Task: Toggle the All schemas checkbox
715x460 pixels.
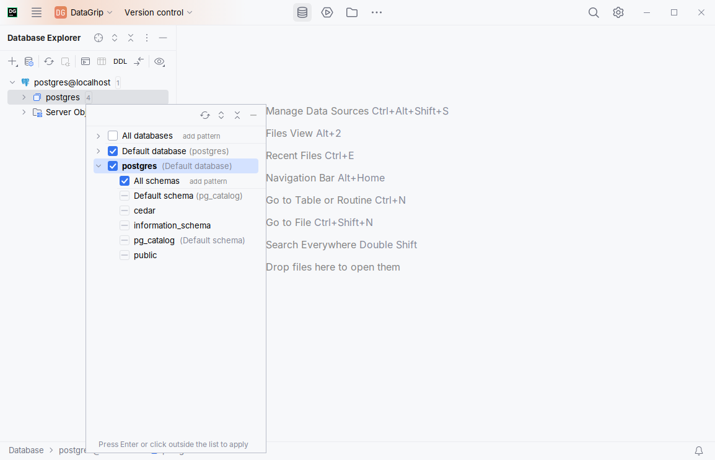Action: pyautogui.click(x=125, y=181)
